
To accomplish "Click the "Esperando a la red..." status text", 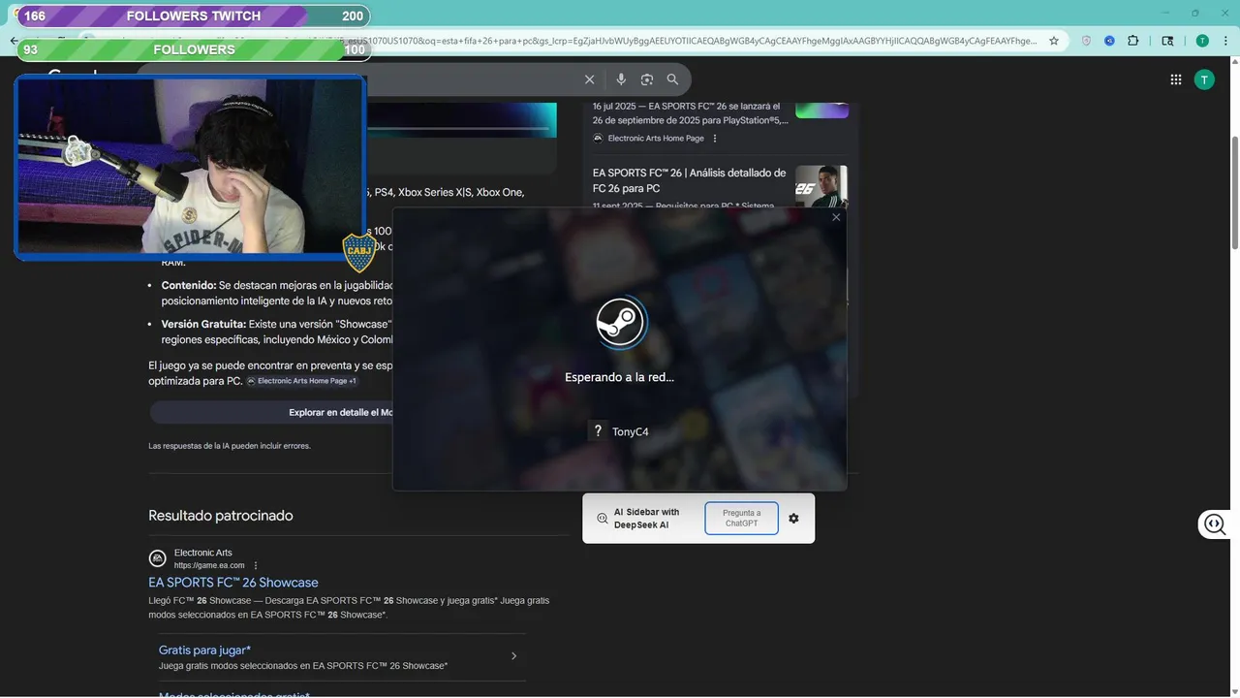I will coord(620,377).
